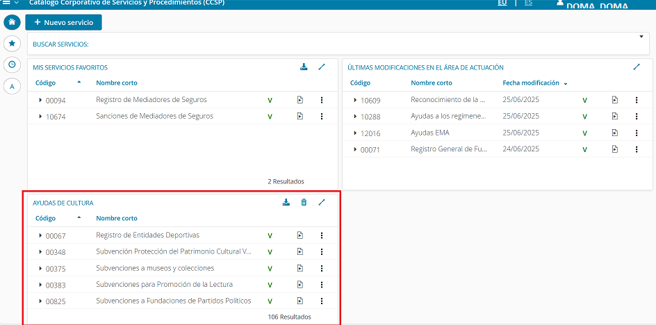Switch language to EU
This screenshot has width=656, height=325.
pos(502,3)
